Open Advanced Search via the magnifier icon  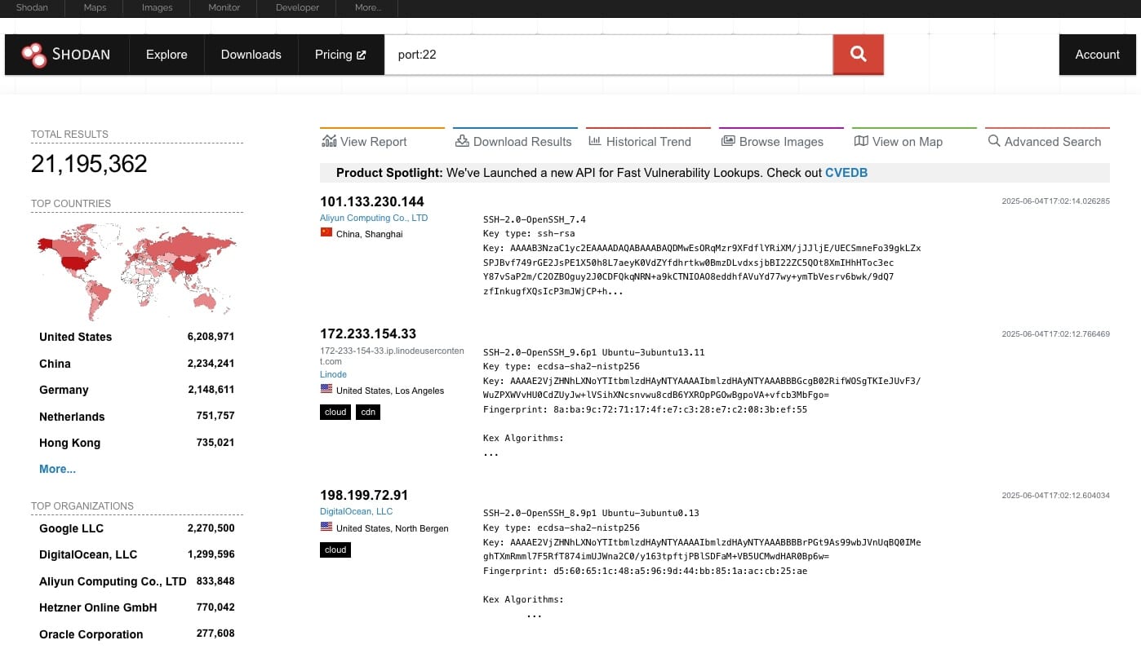pos(994,140)
